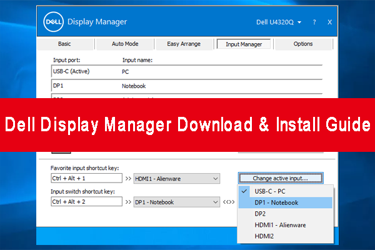
Task: Click the Ctrl + Alt + 2 shortcut field
Action: coord(87,202)
